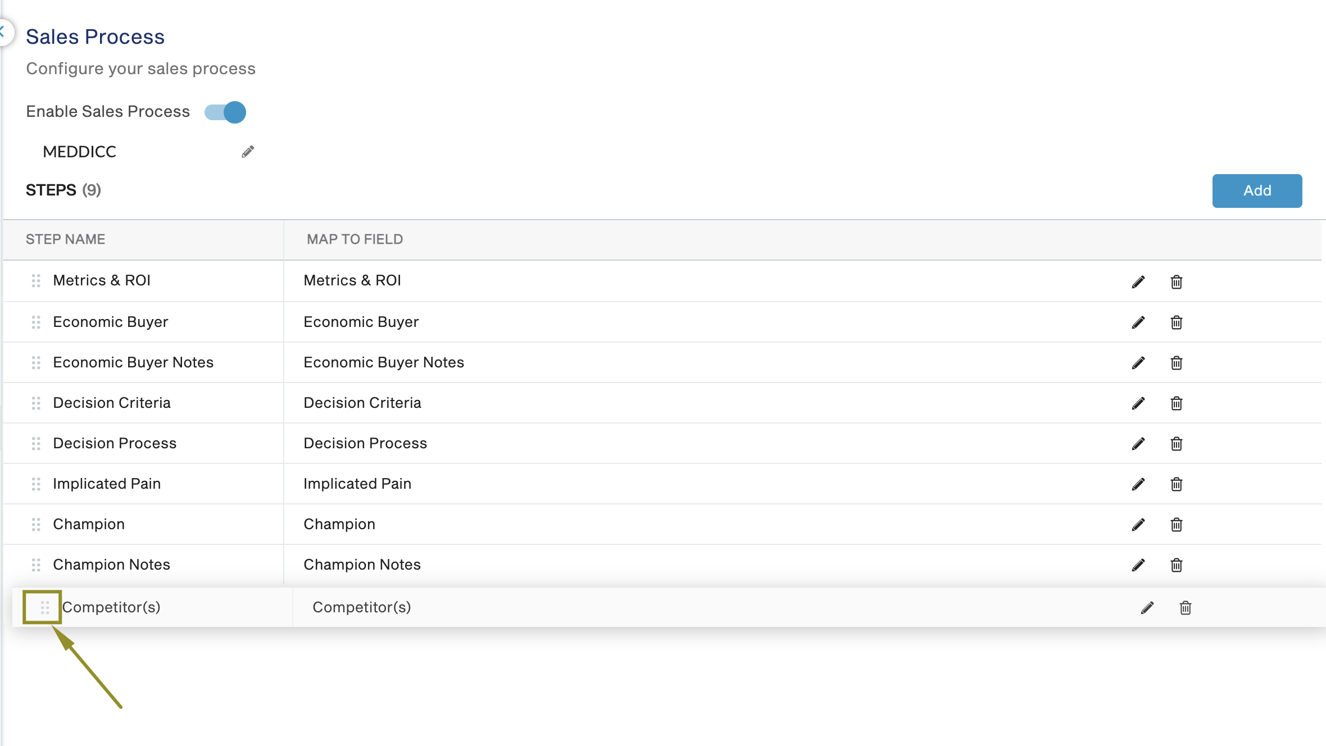Edit the Implicated Pain step
This screenshot has width=1326, height=746.
[1138, 484]
